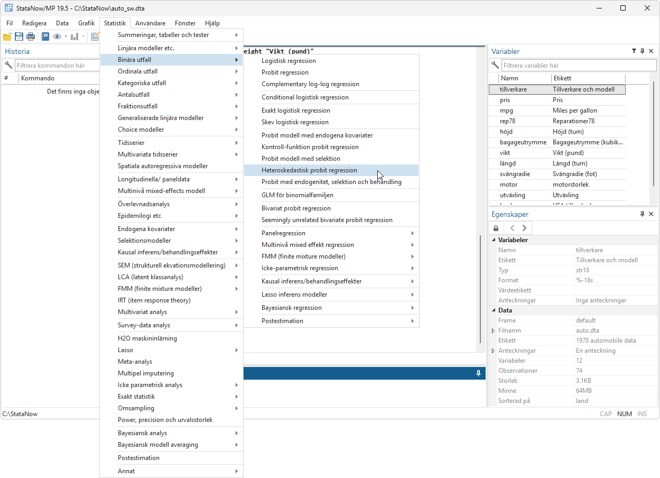Open the Log notebook icon
This screenshot has height=478, width=660.
point(45,36)
